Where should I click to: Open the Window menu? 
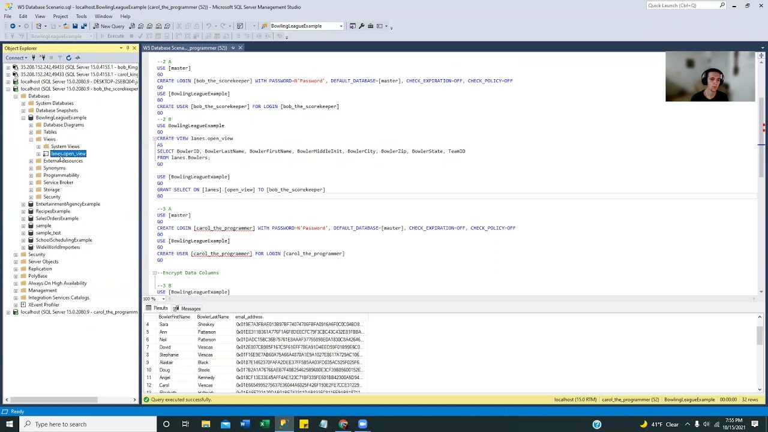pyautogui.click(x=103, y=16)
